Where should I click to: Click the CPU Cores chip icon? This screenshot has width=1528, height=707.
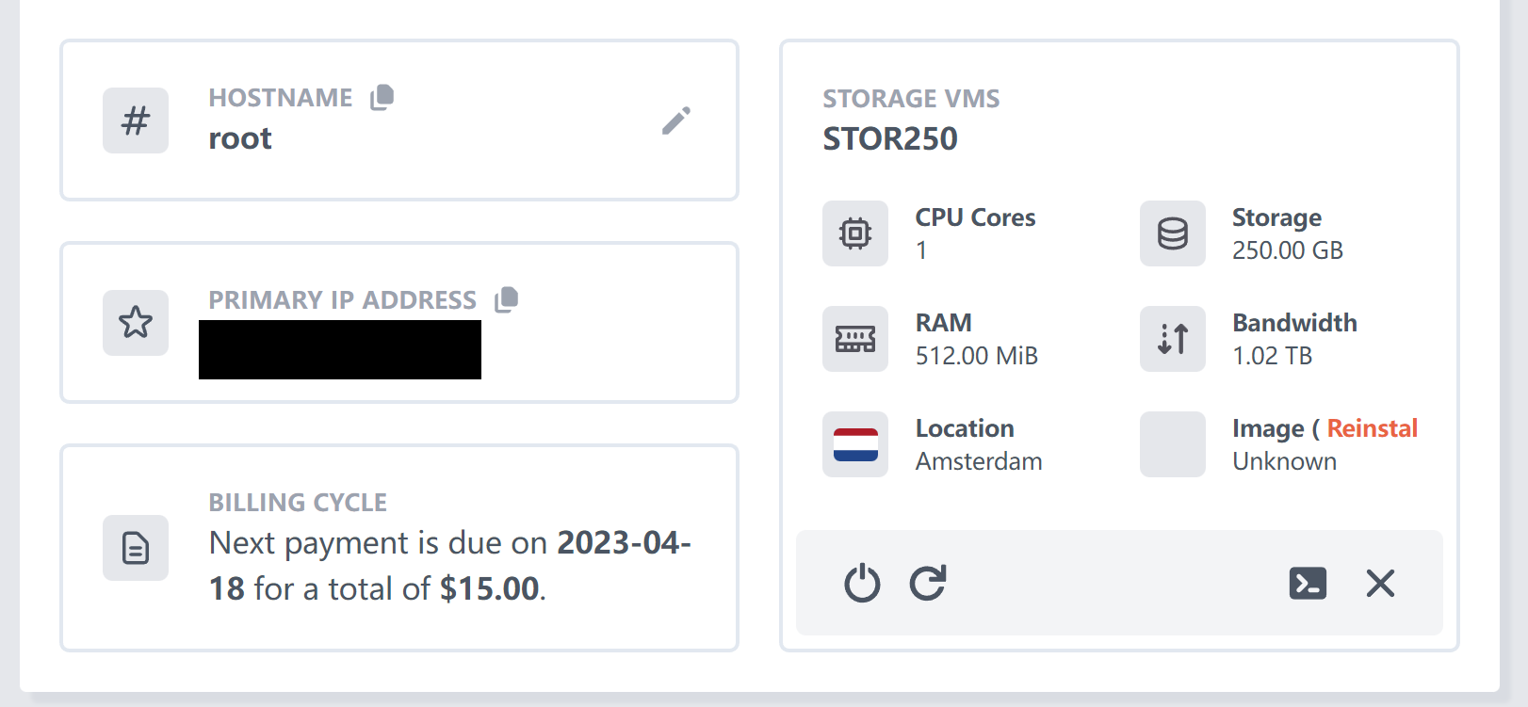tap(855, 233)
